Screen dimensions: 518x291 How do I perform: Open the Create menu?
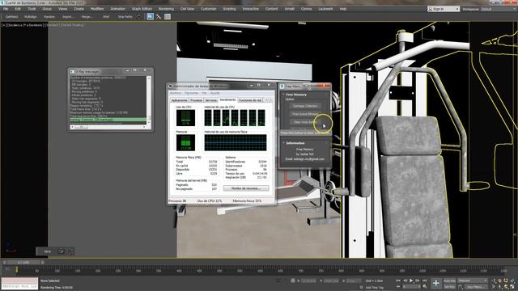click(x=79, y=9)
